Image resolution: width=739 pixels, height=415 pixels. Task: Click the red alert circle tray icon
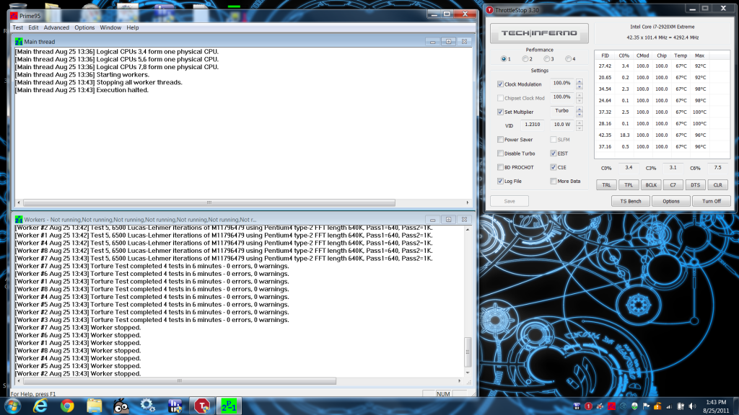point(588,406)
